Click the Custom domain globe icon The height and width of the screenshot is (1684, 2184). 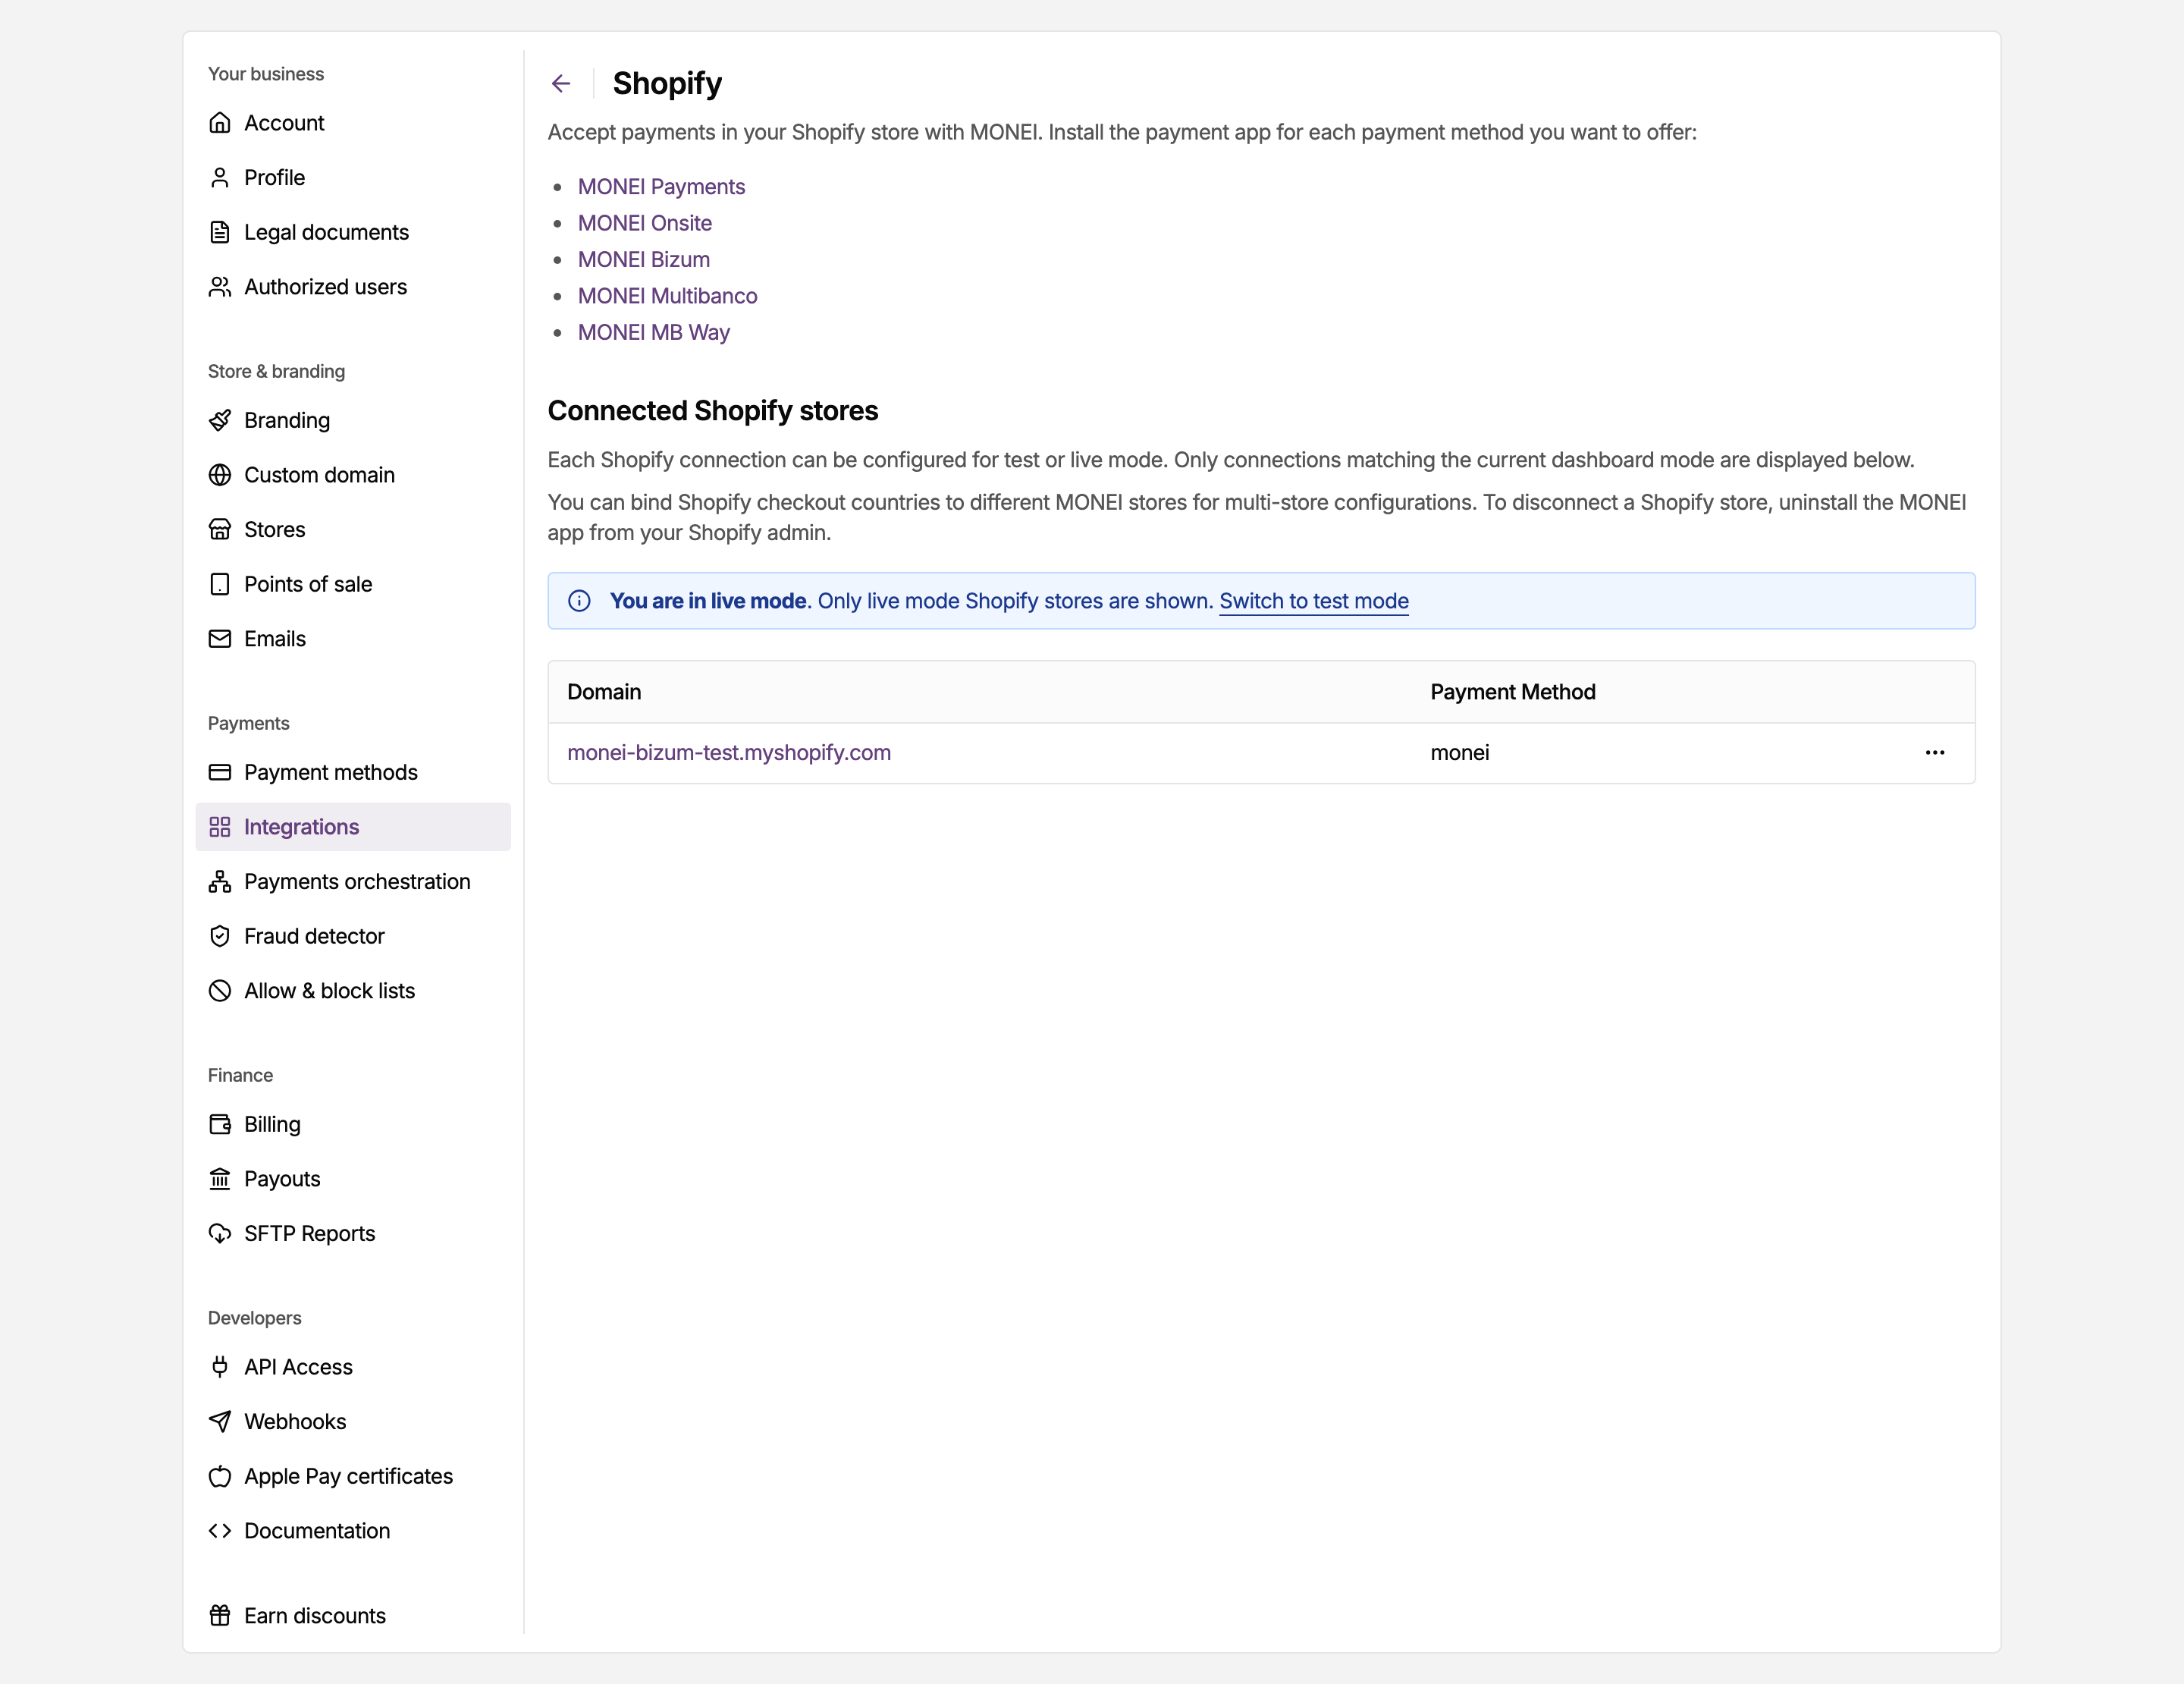pyautogui.click(x=220, y=475)
